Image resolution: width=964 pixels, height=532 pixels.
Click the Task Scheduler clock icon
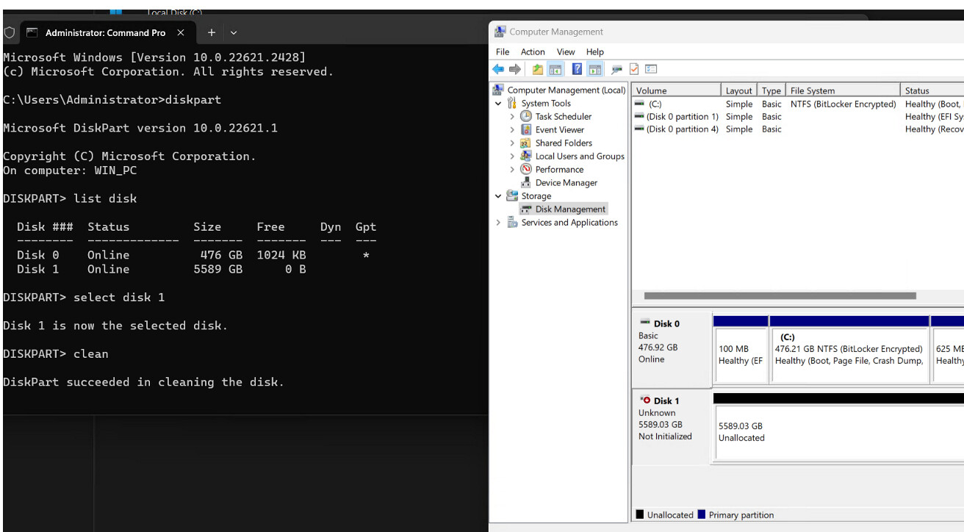click(x=526, y=116)
